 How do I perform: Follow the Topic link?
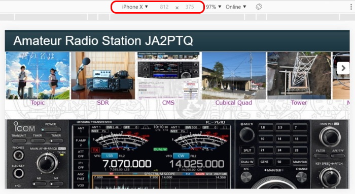pyautogui.click(x=38, y=103)
